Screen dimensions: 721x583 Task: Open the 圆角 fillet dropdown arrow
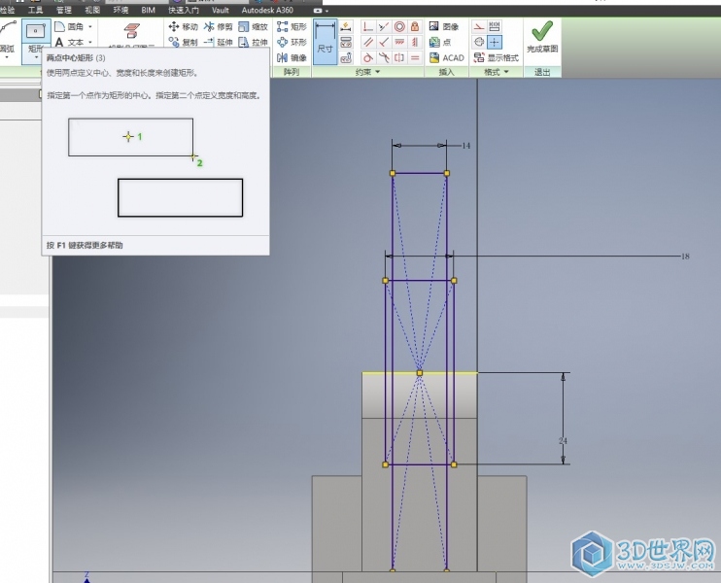coord(90,27)
